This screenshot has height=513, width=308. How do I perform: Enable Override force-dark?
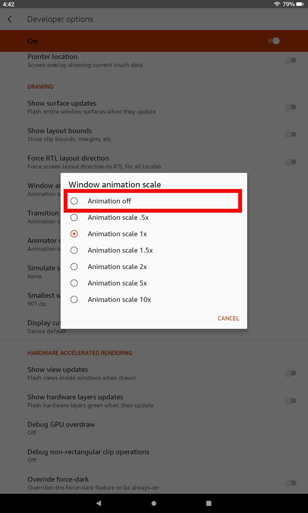click(x=290, y=483)
